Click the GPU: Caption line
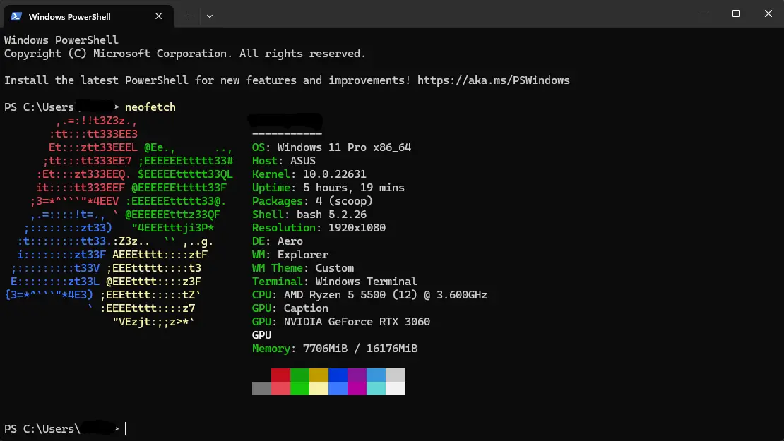 (290, 308)
